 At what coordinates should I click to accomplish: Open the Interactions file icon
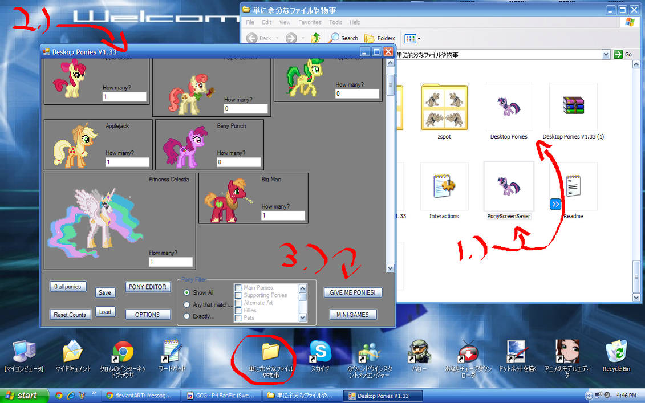click(444, 186)
